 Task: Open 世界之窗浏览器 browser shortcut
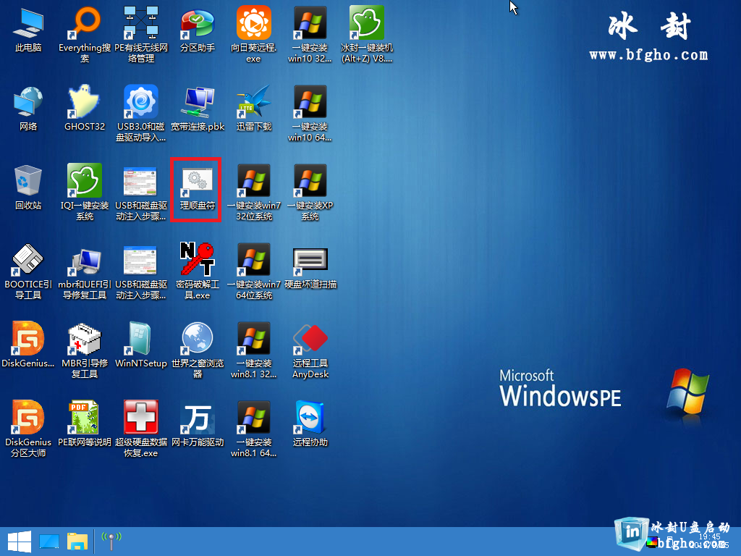click(x=198, y=350)
